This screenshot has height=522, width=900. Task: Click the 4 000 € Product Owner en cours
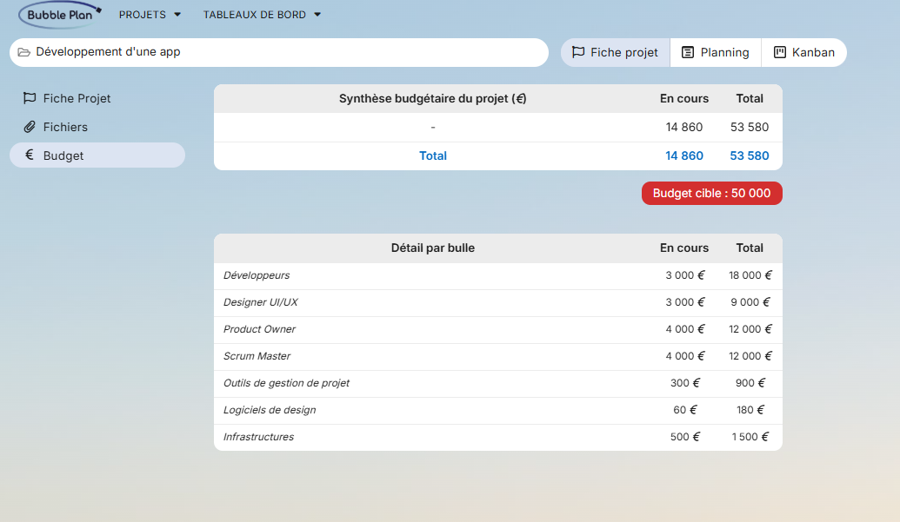coord(684,329)
